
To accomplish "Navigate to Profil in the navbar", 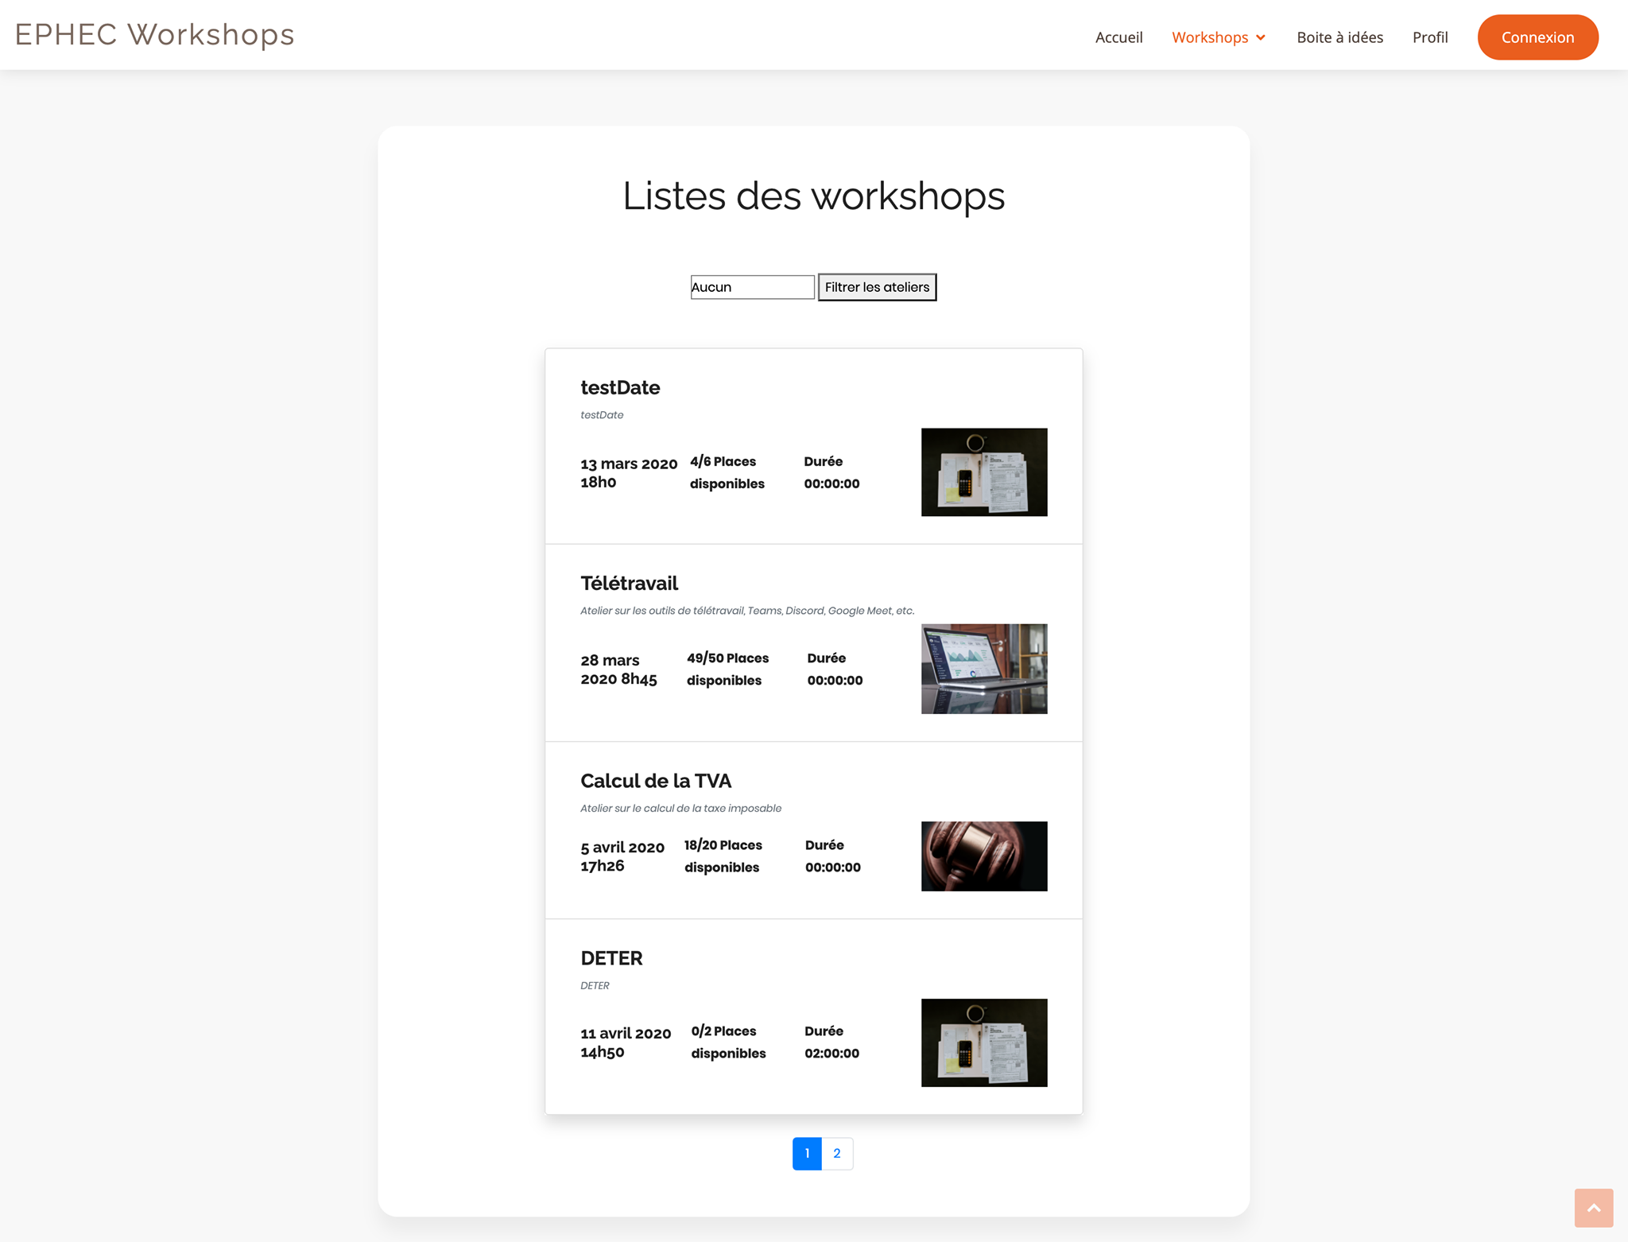I will (x=1429, y=37).
